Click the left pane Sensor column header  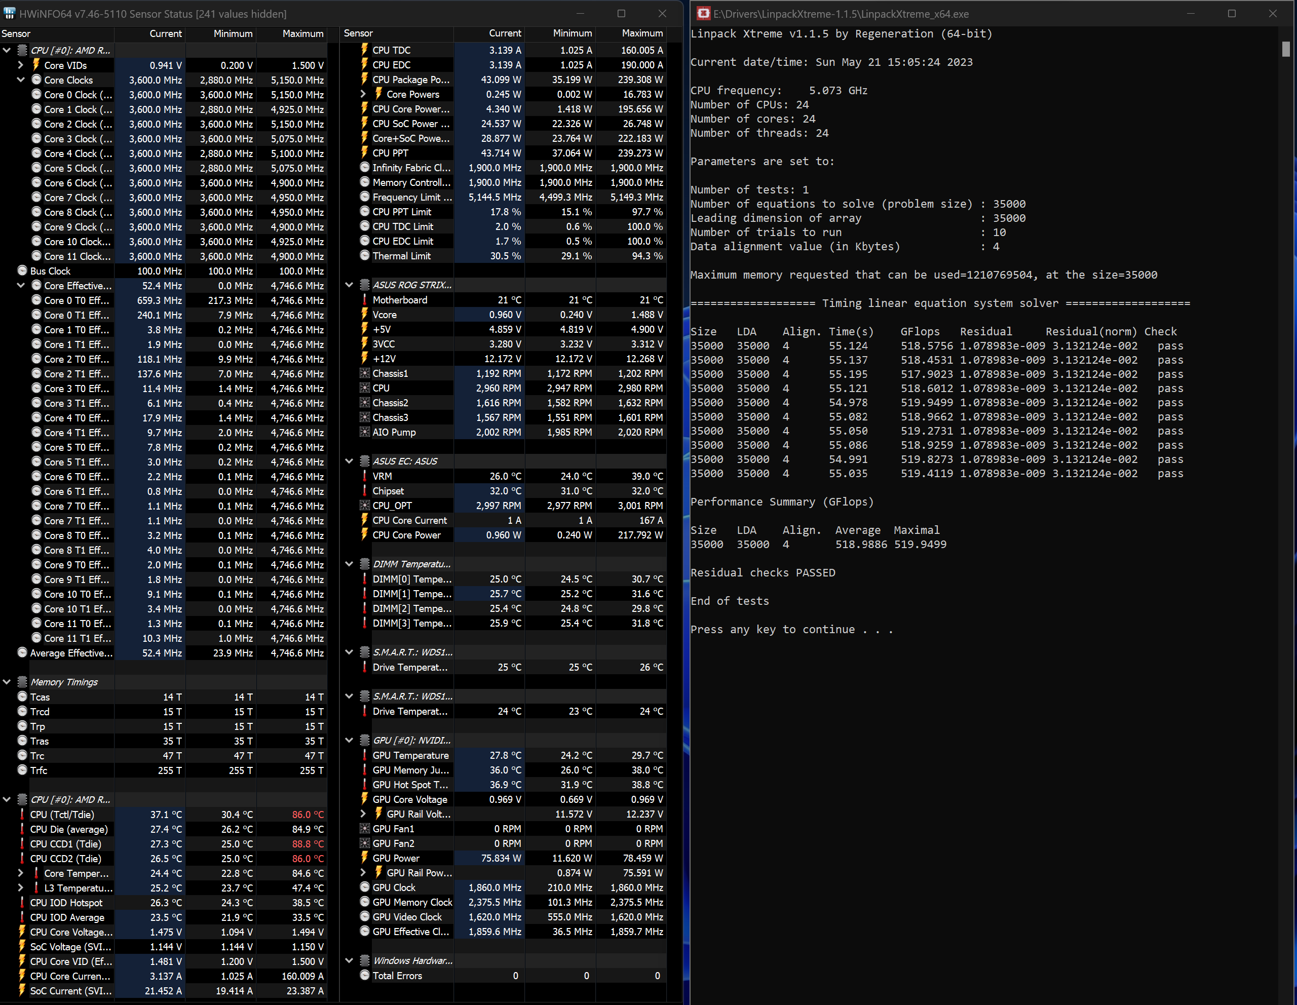tap(57, 34)
